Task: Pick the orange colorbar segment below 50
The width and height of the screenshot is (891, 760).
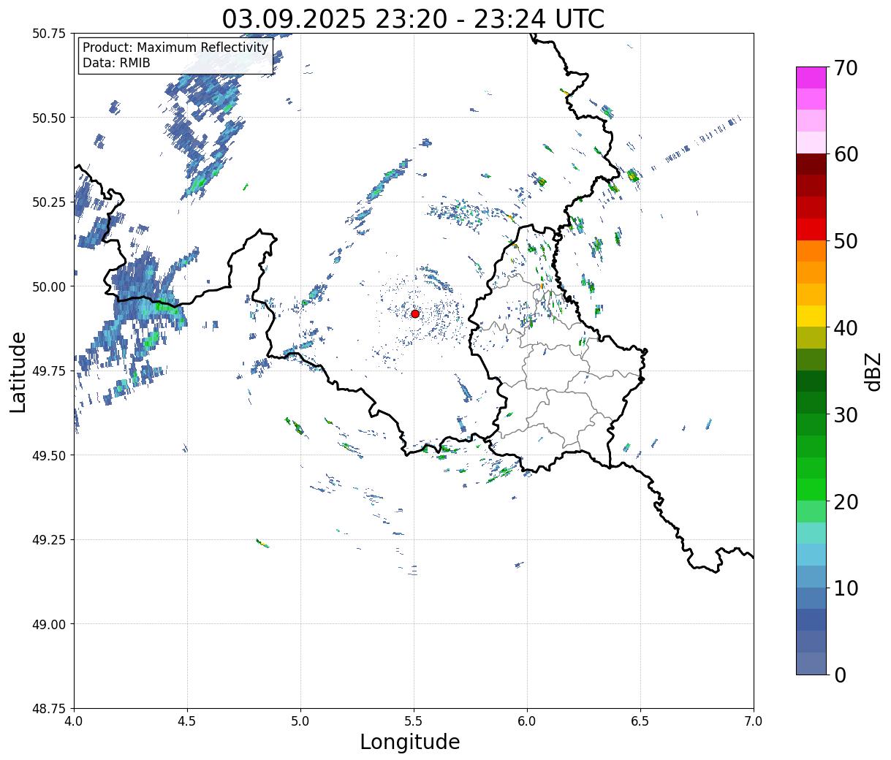Action: 811,251
